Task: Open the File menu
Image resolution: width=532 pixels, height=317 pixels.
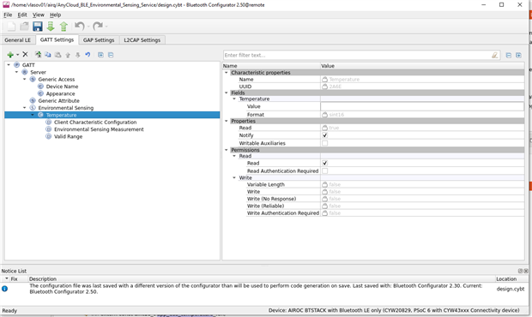Action: click(8, 15)
